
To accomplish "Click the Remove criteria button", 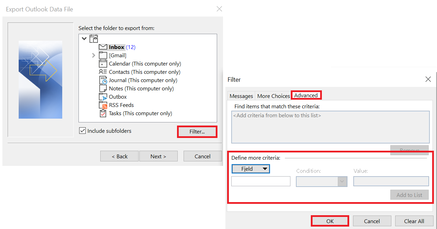I will [409, 150].
